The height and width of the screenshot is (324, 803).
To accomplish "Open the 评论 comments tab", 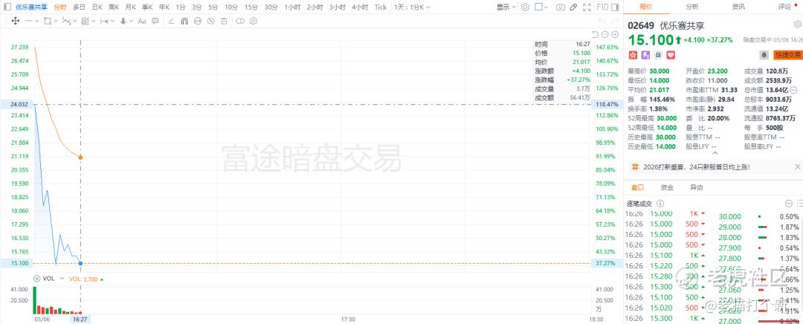I will [784, 7].
